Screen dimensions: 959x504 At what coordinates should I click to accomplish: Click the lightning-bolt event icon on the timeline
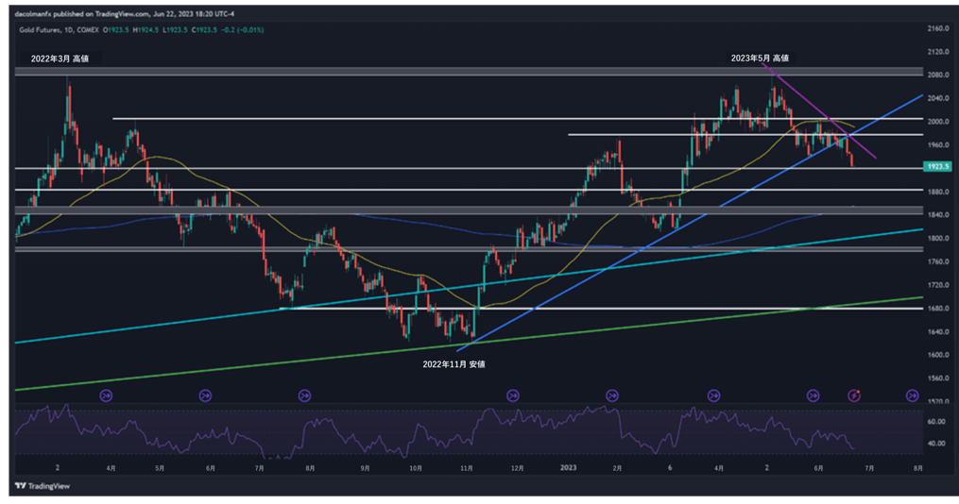(854, 395)
